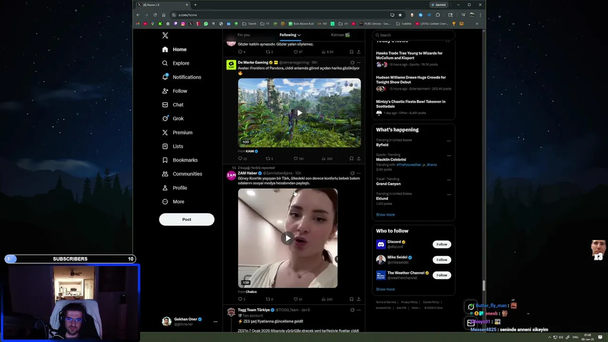Screen dimensions: 608x342
Task: Click Grok icon on De Marke Gaming post
Action: [x=352, y=62]
